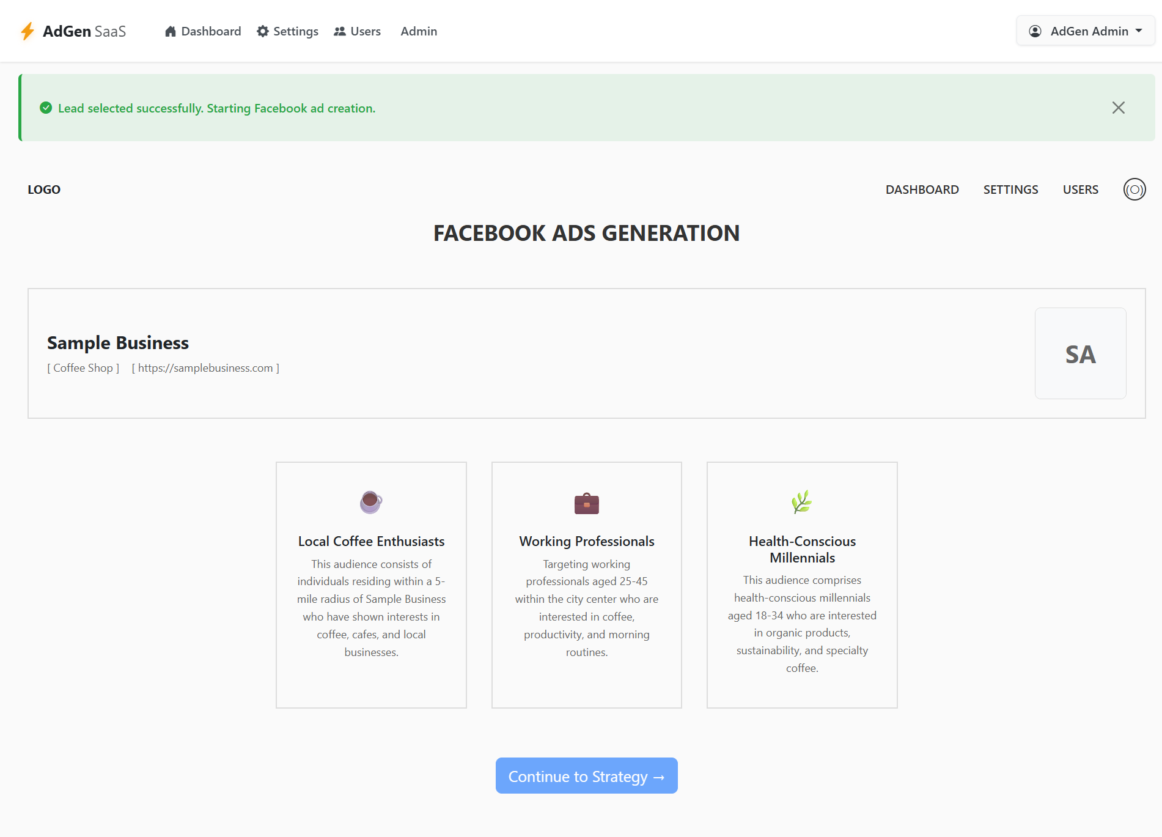The height and width of the screenshot is (837, 1162).
Task: Click the Local Coffee Enthusiasts description text
Action: coord(371,608)
